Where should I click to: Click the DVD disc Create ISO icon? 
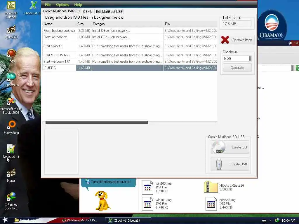(219, 147)
